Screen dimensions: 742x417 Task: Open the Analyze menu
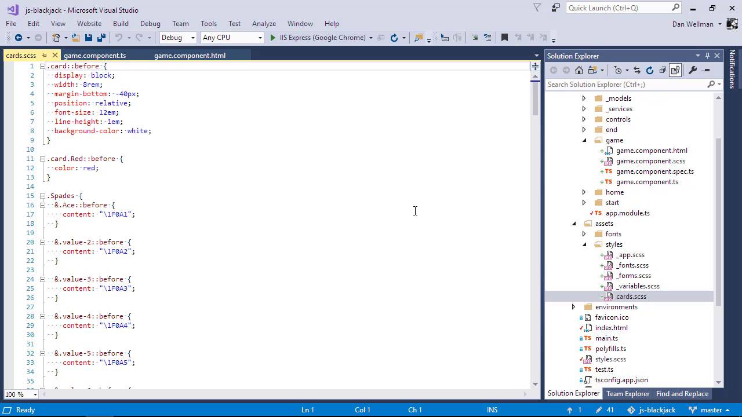coord(264,24)
